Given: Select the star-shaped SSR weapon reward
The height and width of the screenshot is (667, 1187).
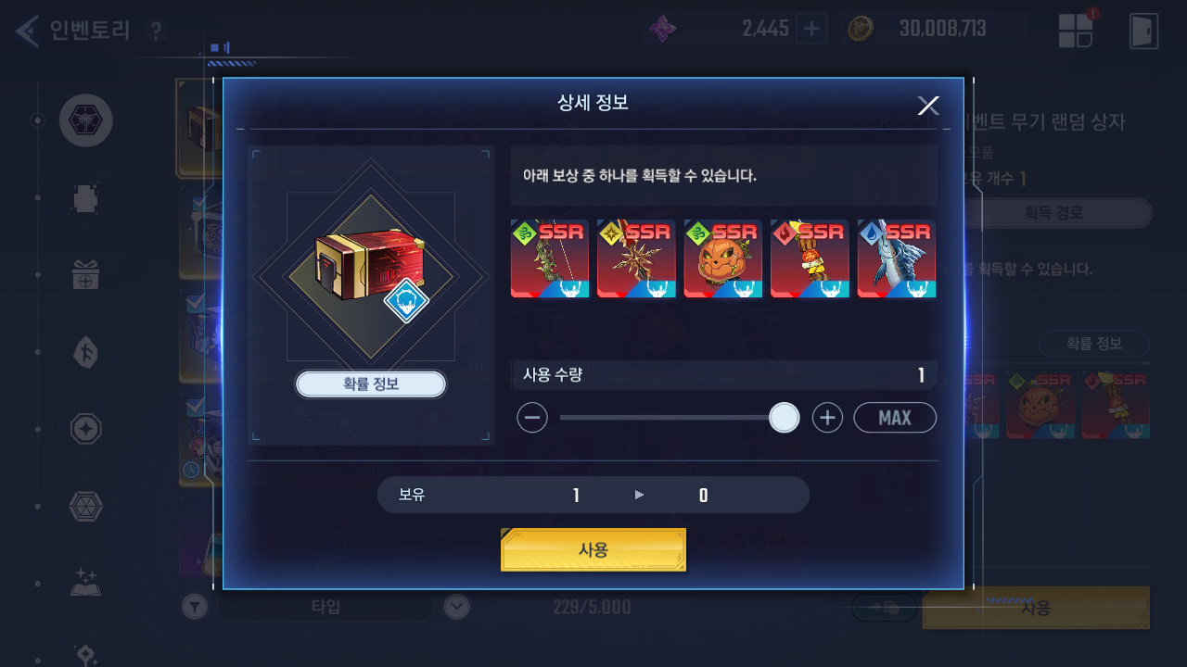Looking at the screenshot, I should (x=636, y=258).
